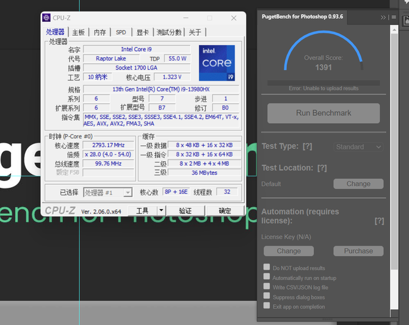Open the 关于 about tab

(195, 32)
